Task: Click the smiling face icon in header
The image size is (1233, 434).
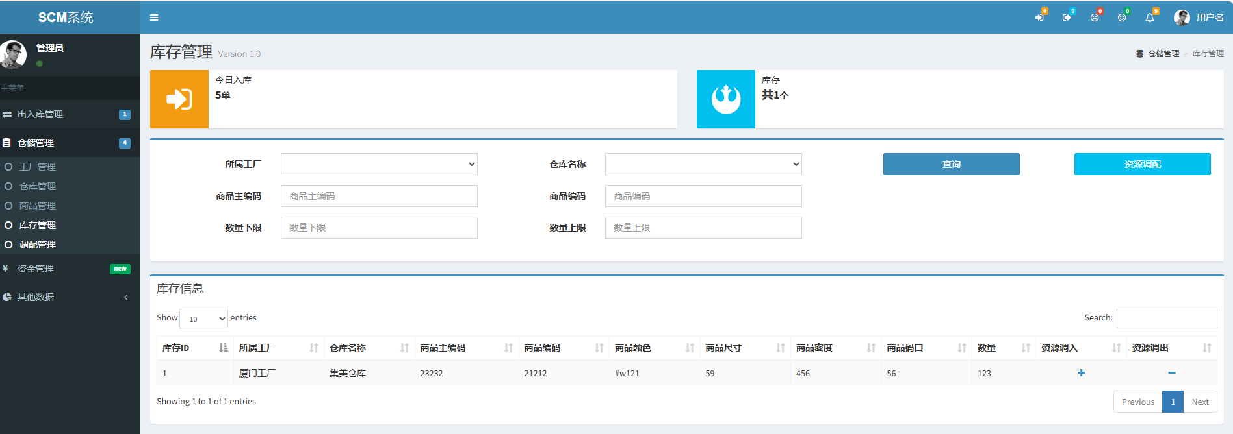Action: pyautogui.click(x=1122, y=18)
